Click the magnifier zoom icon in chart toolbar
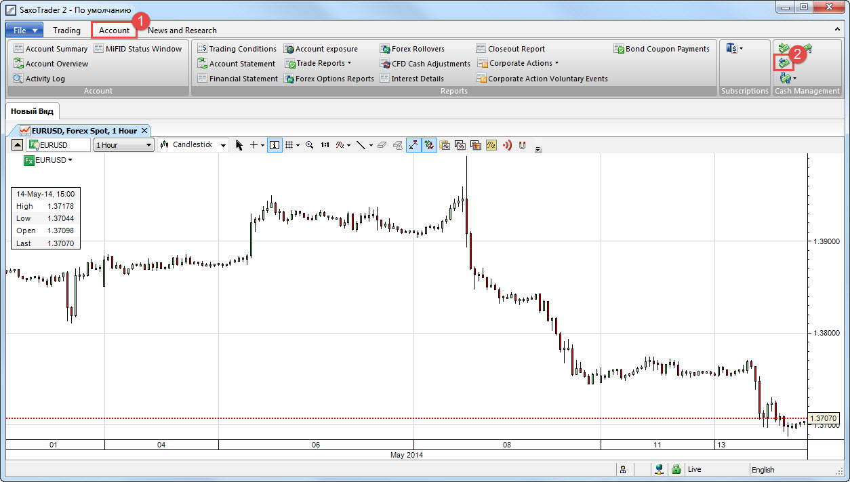 tap(309, 144)
